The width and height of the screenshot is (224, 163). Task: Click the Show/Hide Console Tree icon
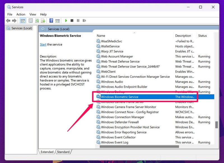click(23, 21)
